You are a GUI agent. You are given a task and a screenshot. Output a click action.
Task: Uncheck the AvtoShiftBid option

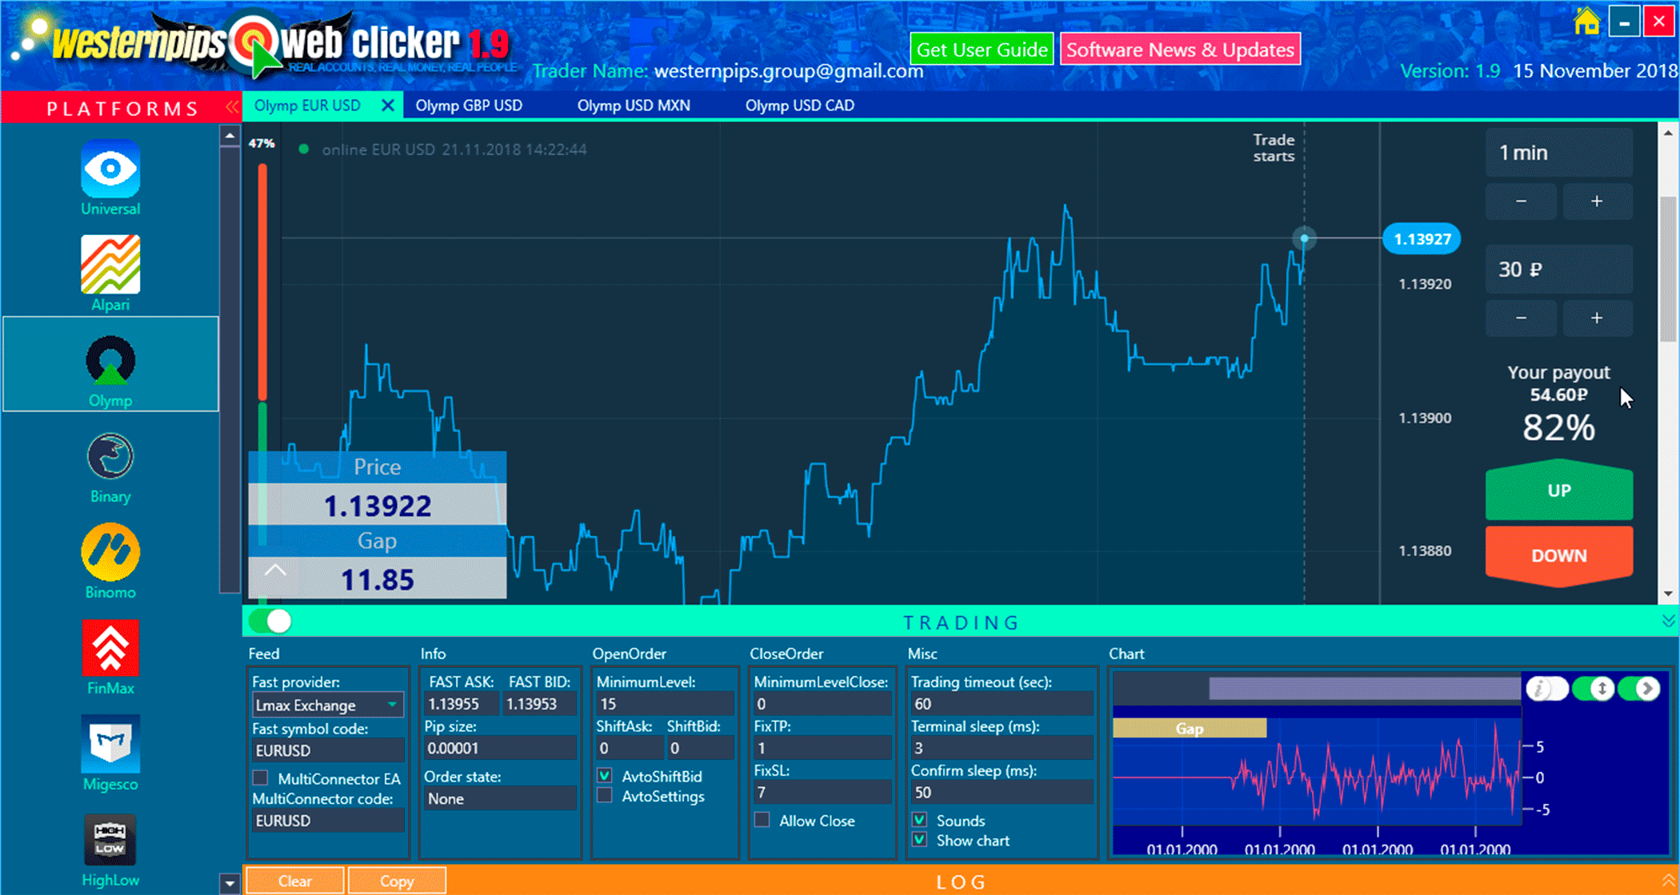pos(604,775)
